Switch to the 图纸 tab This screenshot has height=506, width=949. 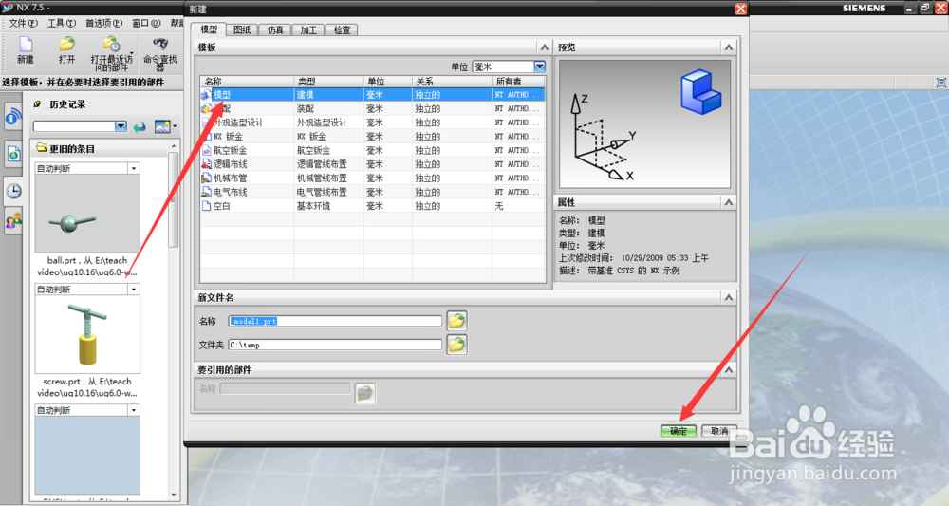242,29
